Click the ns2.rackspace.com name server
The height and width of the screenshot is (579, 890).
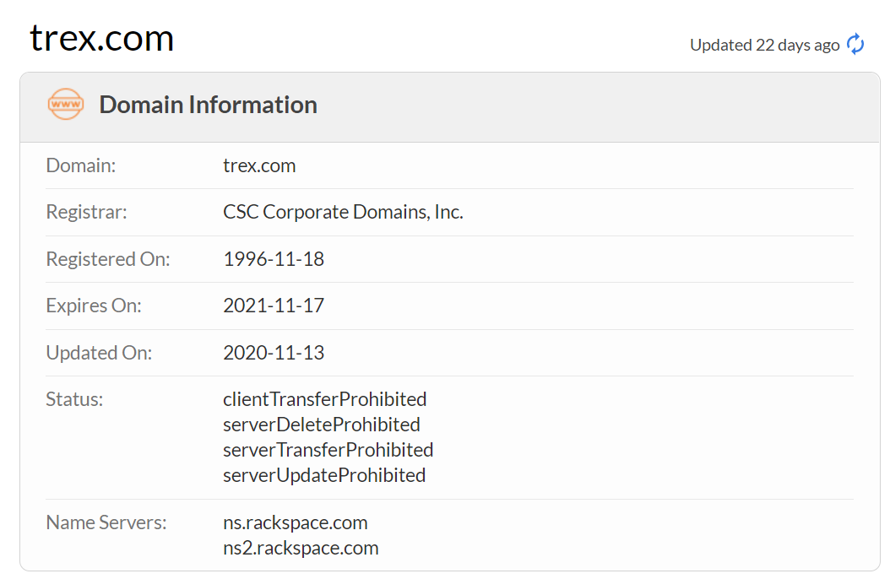(301, 548)
